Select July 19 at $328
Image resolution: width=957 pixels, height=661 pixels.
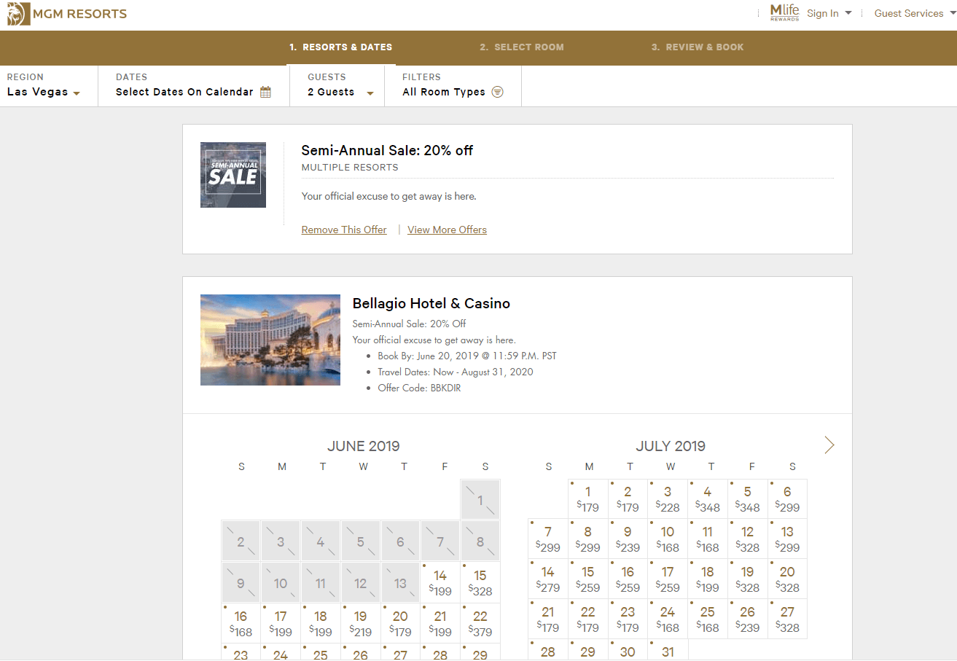pos(747,579)
